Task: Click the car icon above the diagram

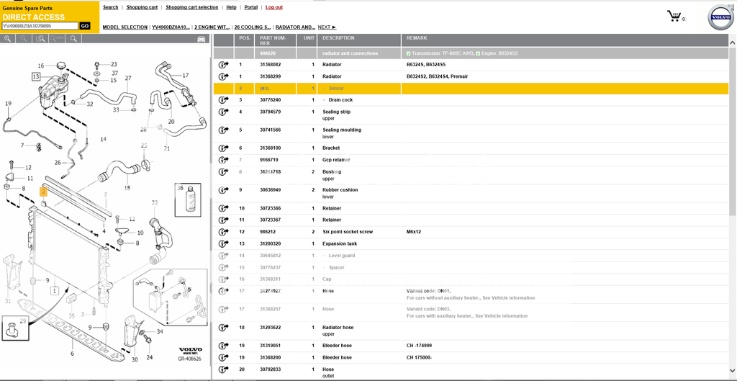Action: (201, 39)
